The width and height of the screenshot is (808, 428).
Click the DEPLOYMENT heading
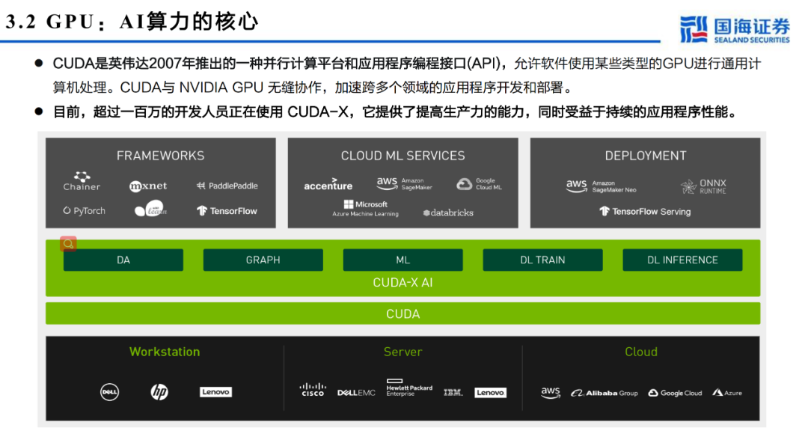[646, 156]
